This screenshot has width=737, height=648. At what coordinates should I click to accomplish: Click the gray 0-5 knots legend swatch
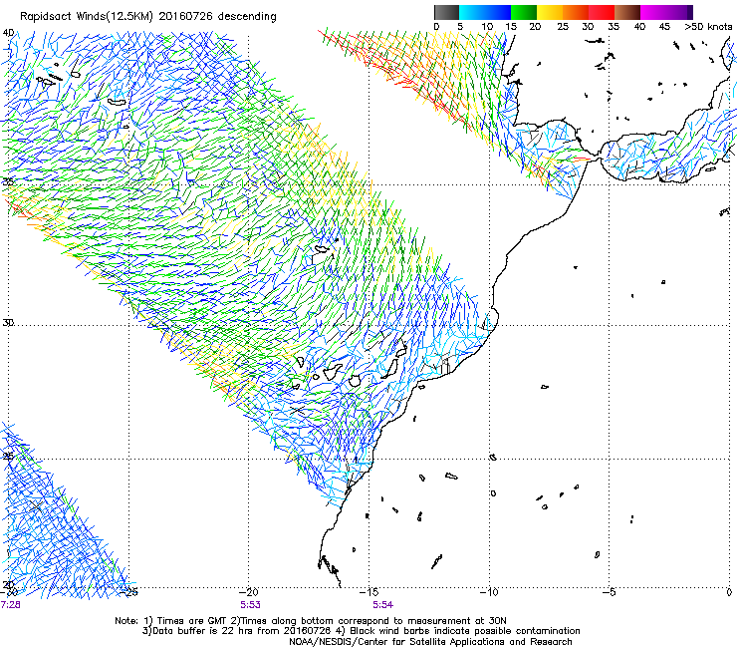446,12
